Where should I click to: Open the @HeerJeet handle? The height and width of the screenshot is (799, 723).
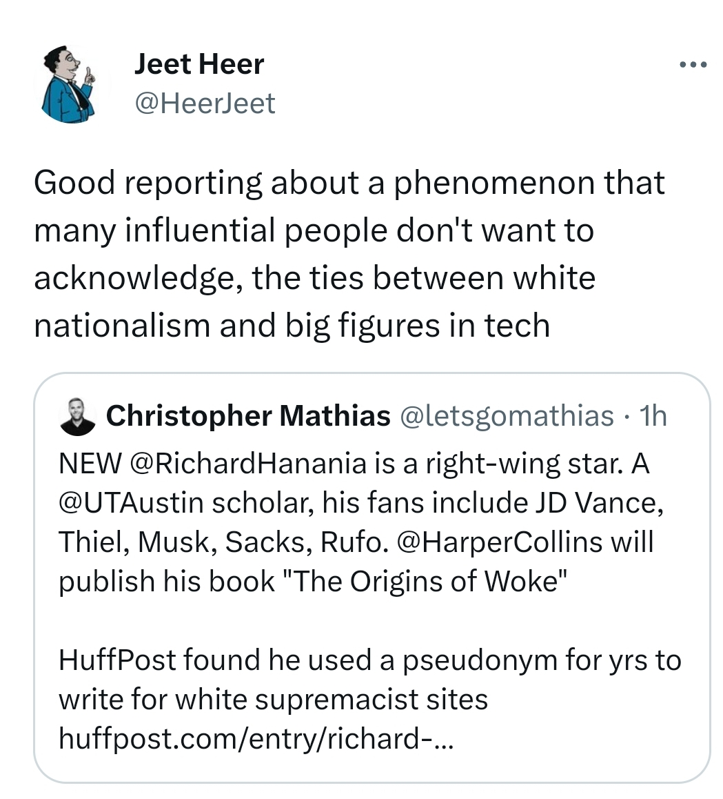click(204, 103)
